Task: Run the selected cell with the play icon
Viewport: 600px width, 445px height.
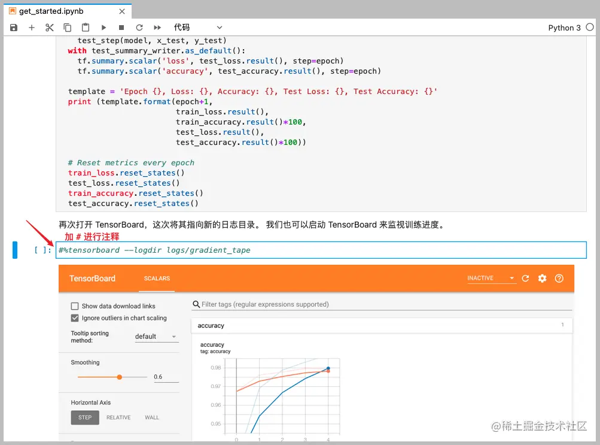Action: click(x=103, y=28)
